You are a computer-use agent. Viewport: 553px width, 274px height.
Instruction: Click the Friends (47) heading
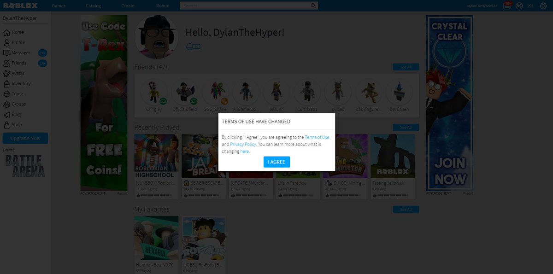point(151,67)
